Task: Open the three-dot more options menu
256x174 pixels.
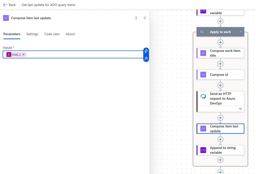Action: [x=136, y=18]
